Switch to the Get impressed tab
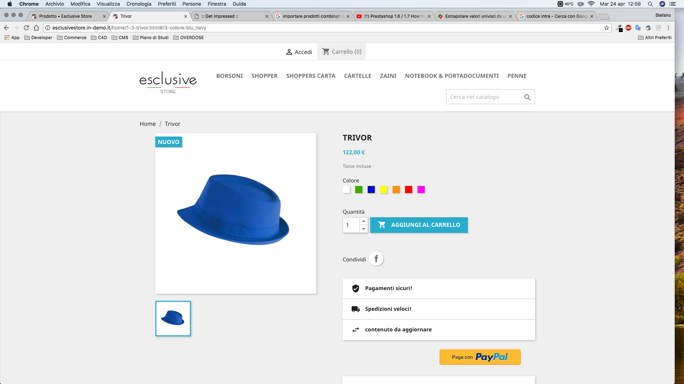This screenshot has width=684, height=384. (220, 16)
